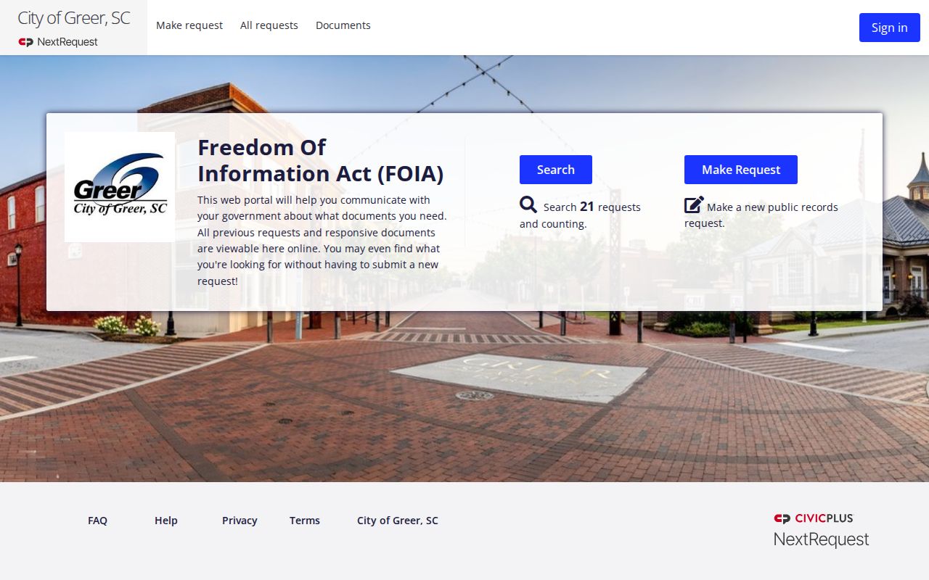Click the blue Search button
This screenshot has height=580, width=929.
(x=556, y=170)
